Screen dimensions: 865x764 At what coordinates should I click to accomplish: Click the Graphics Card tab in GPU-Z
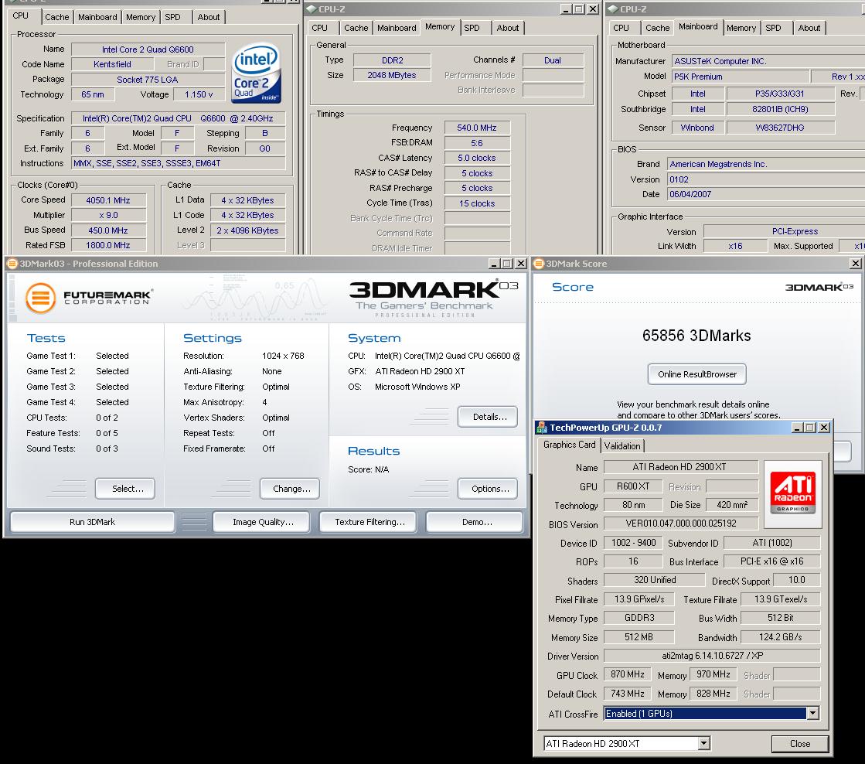click(x=569, y=445)
